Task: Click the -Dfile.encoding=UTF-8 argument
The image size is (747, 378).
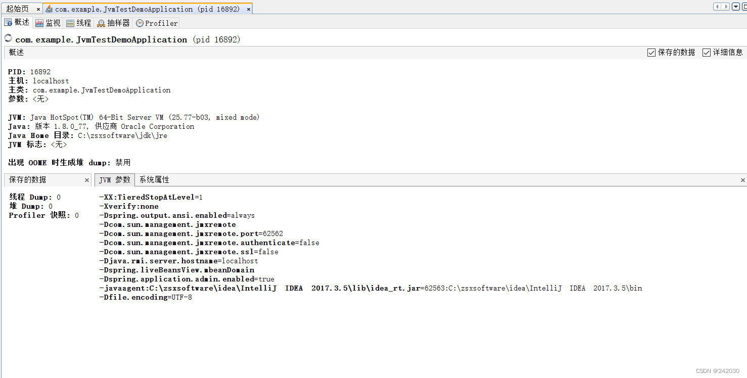Action: [146, 297]
